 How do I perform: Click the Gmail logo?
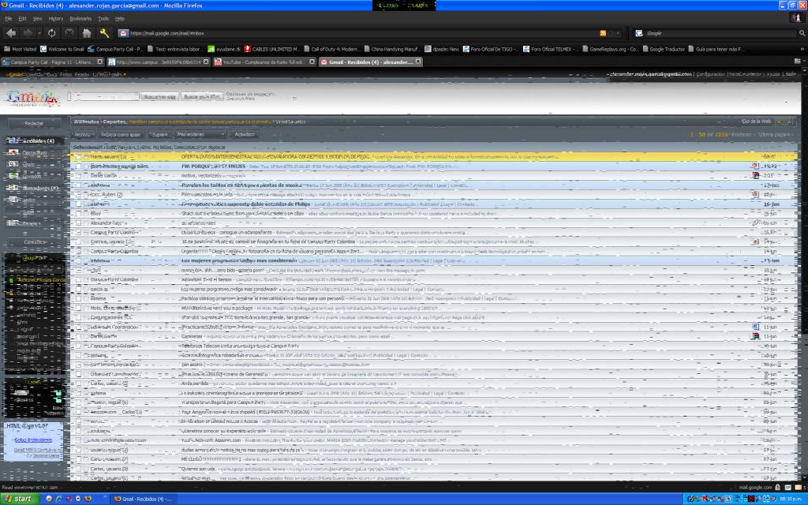pos(33,97)
